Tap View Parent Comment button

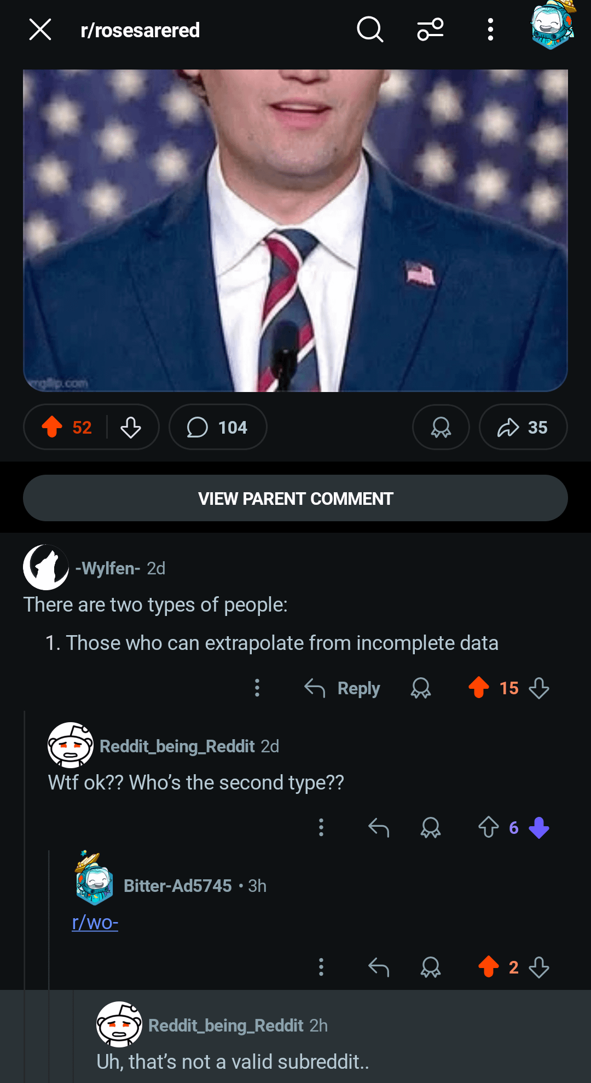tap(296, 498)
